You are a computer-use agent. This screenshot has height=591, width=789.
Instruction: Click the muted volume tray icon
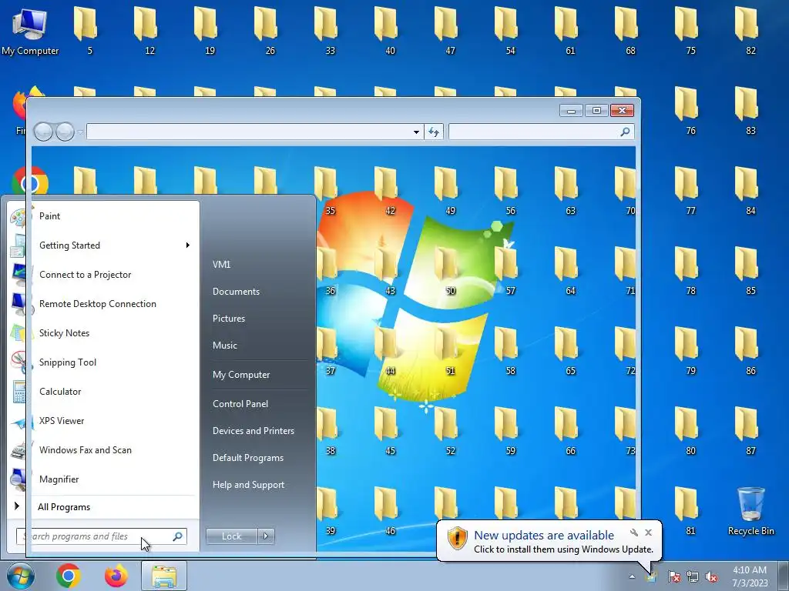tap(711, 577)
